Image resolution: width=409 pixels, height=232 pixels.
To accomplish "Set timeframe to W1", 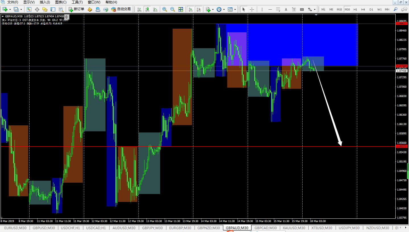I will tap(379, 9).
